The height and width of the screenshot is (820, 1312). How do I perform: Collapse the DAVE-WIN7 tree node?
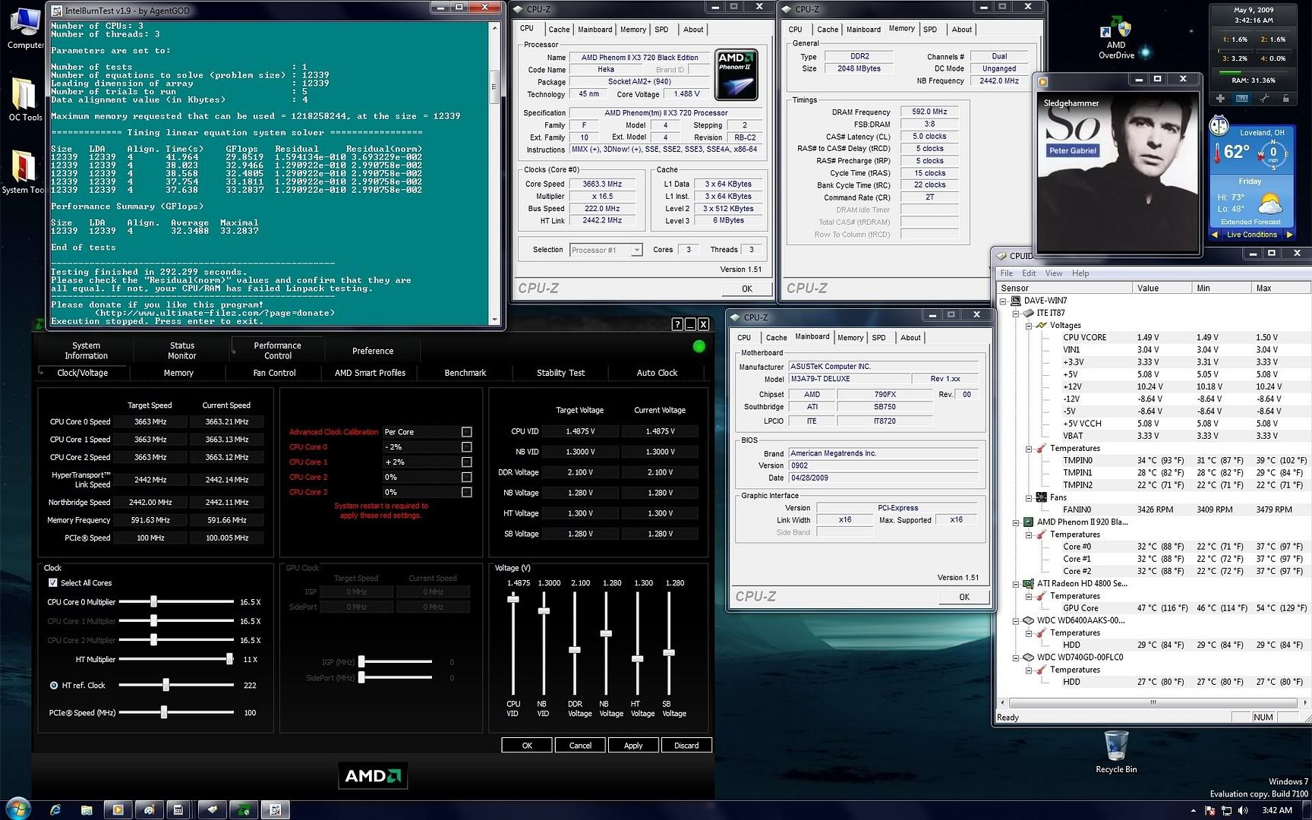tap(1003, 301)
